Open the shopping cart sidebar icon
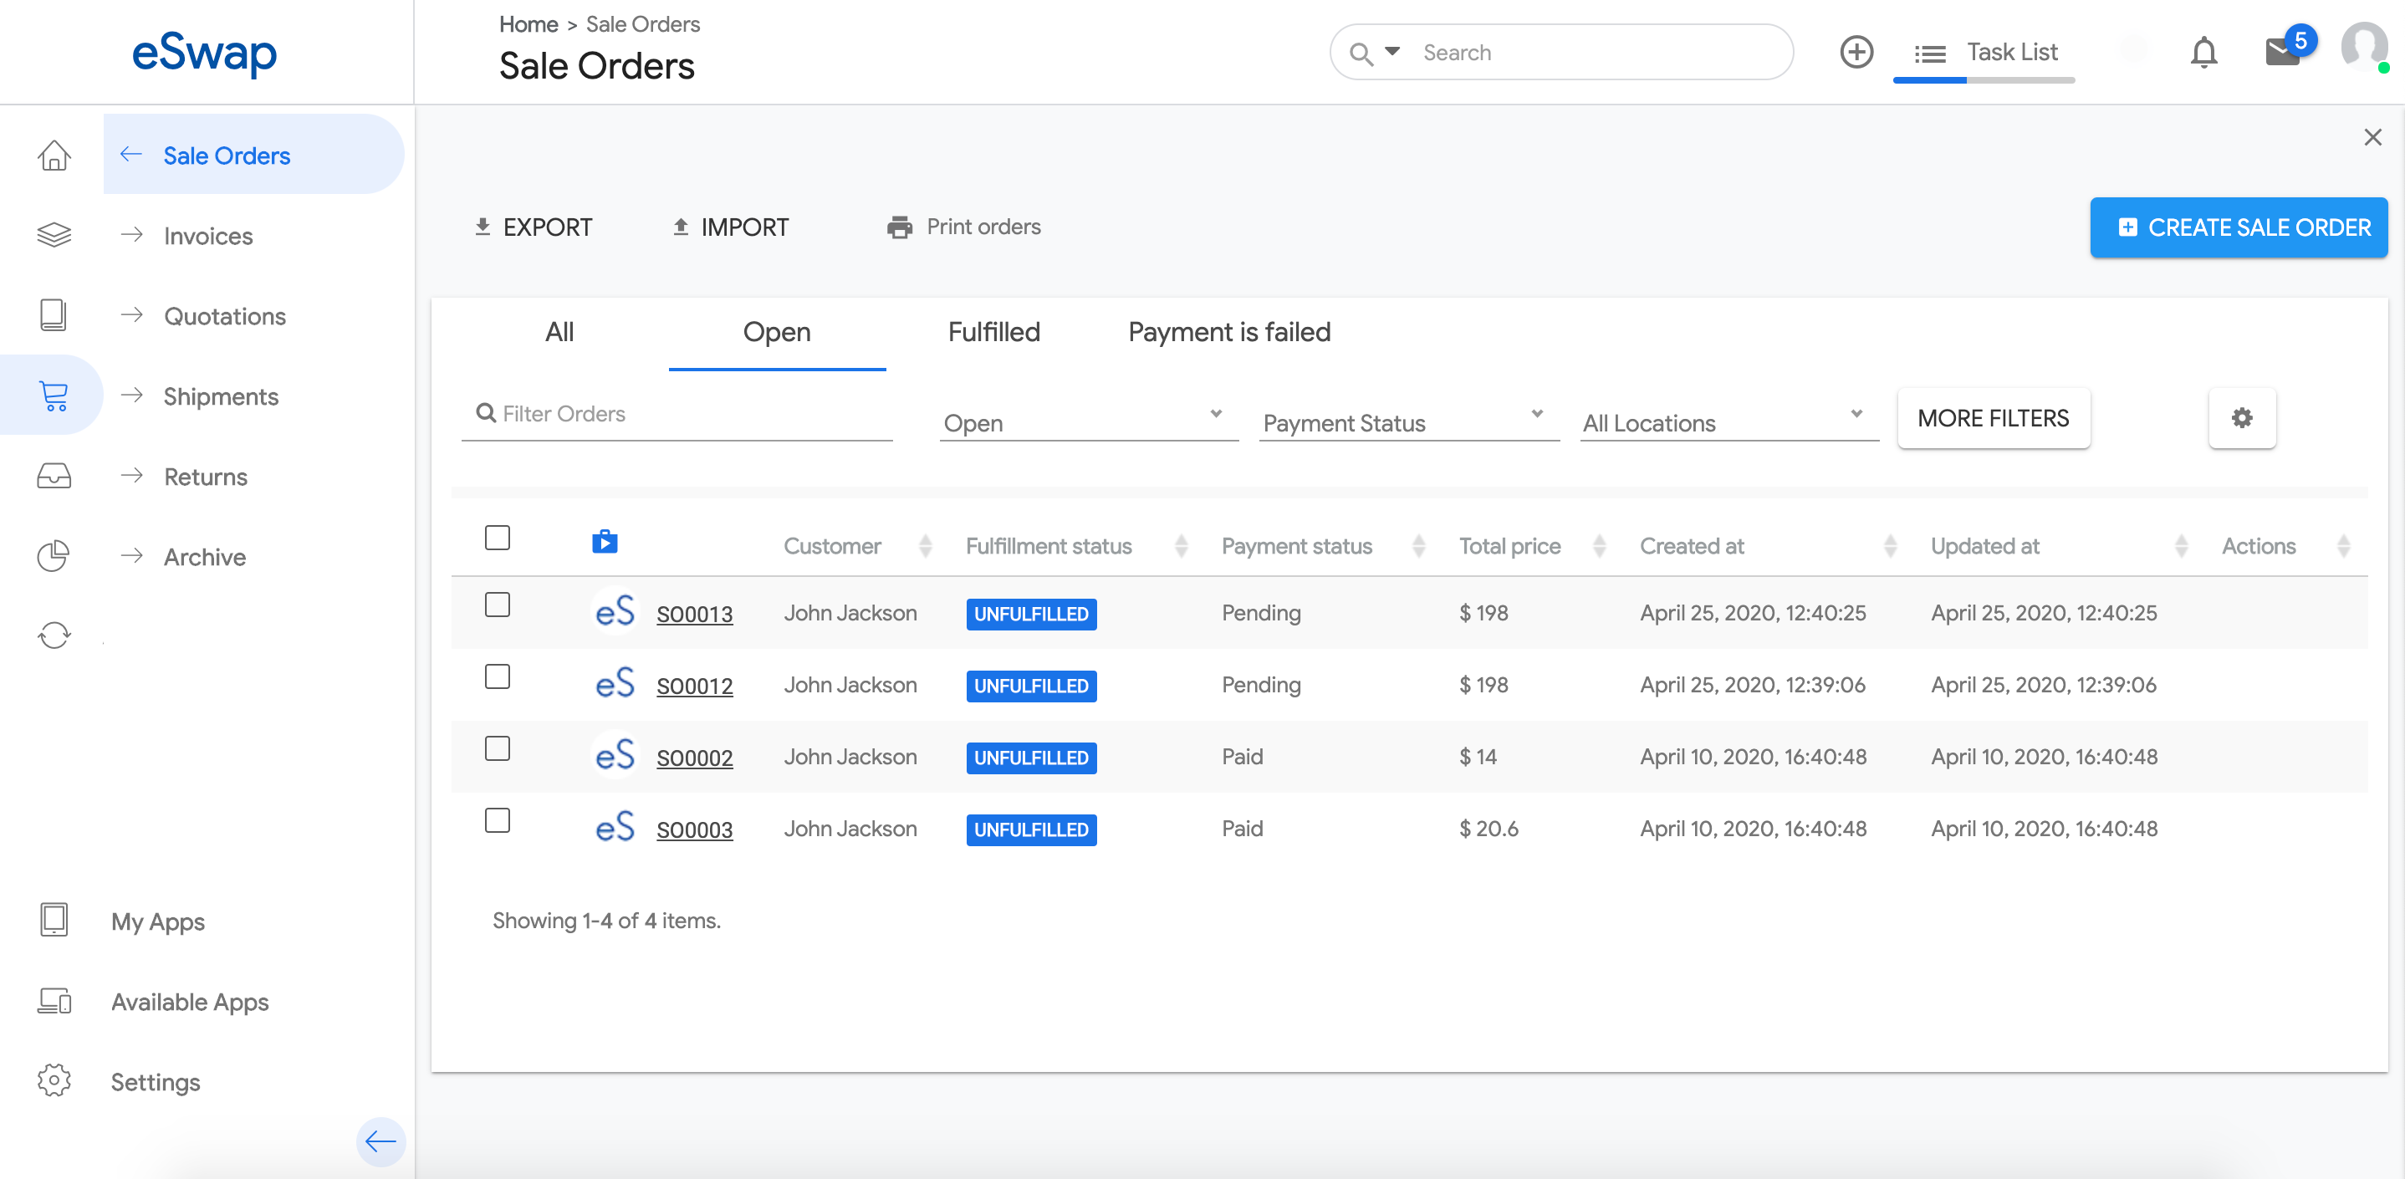This screenshot has width=2405, height=1179. [x=54, y=396]
